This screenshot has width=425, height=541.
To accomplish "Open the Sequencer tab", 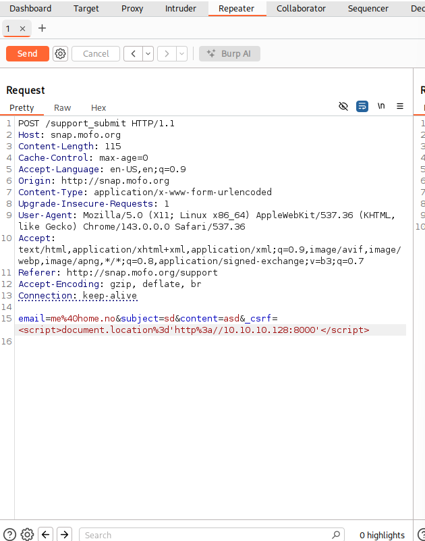I will coord(368,8).
